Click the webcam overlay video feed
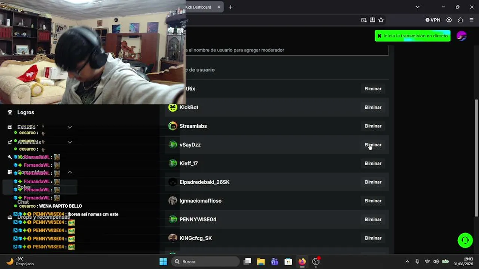The height and width of the screenshot is (269, 479). (93, 52)
